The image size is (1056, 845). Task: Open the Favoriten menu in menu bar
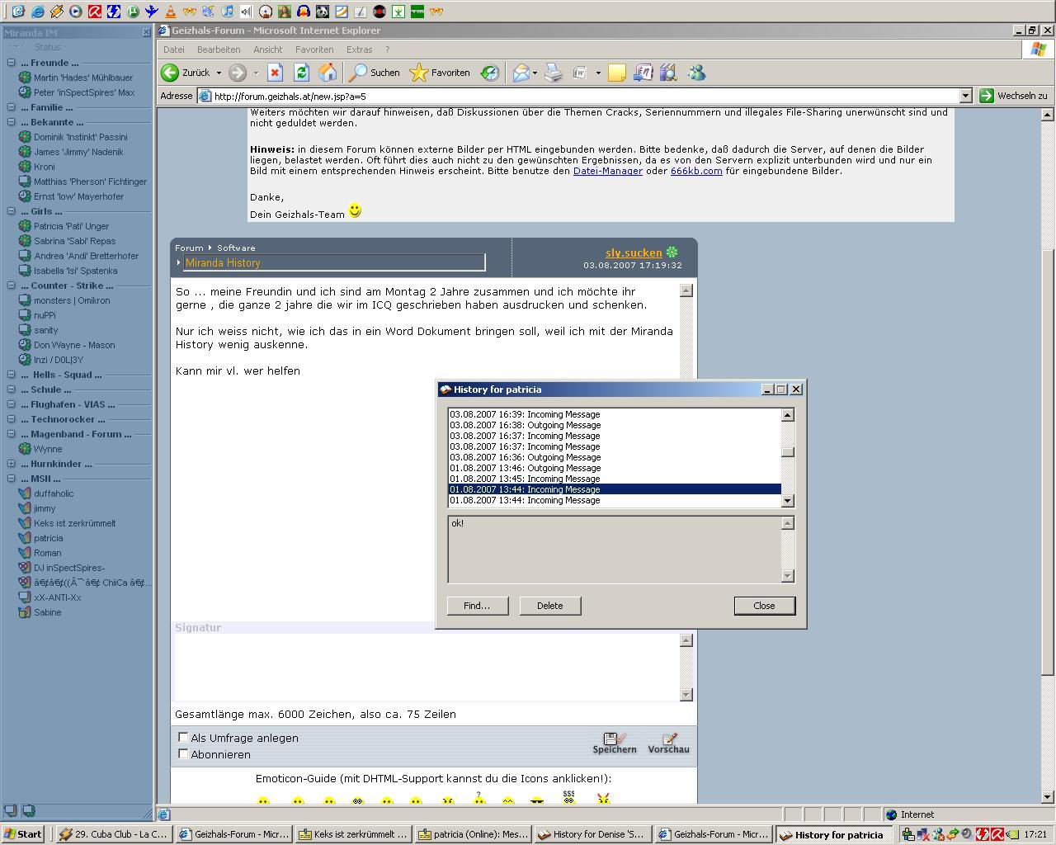313,50
